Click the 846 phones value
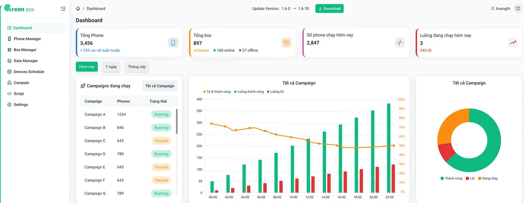This screenshot has width=524, height=203. pyautogui.click(x=121, y=127)
